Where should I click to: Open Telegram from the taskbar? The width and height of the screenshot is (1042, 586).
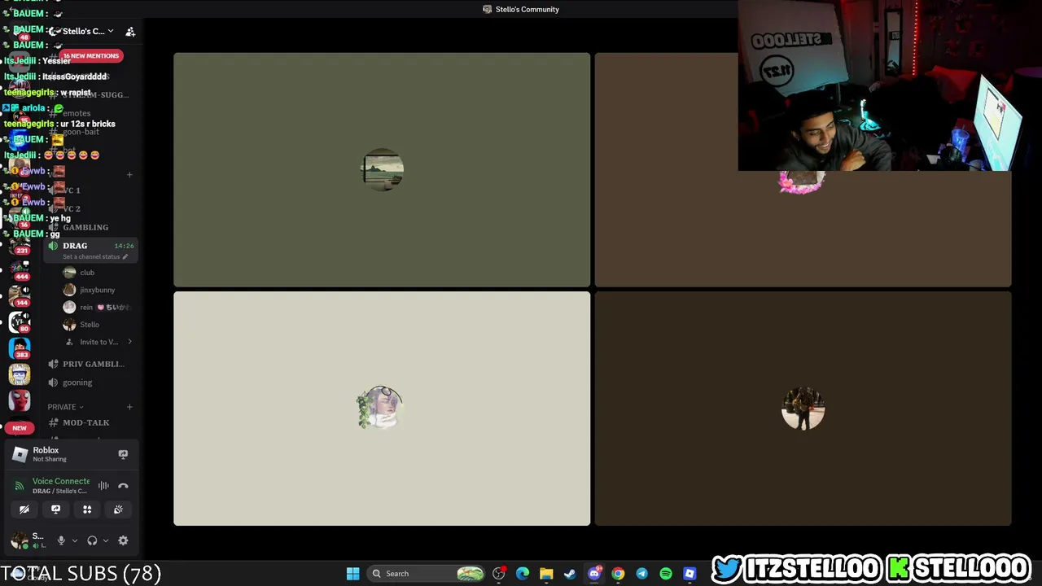pyautogui.click(x=641, y=574)
